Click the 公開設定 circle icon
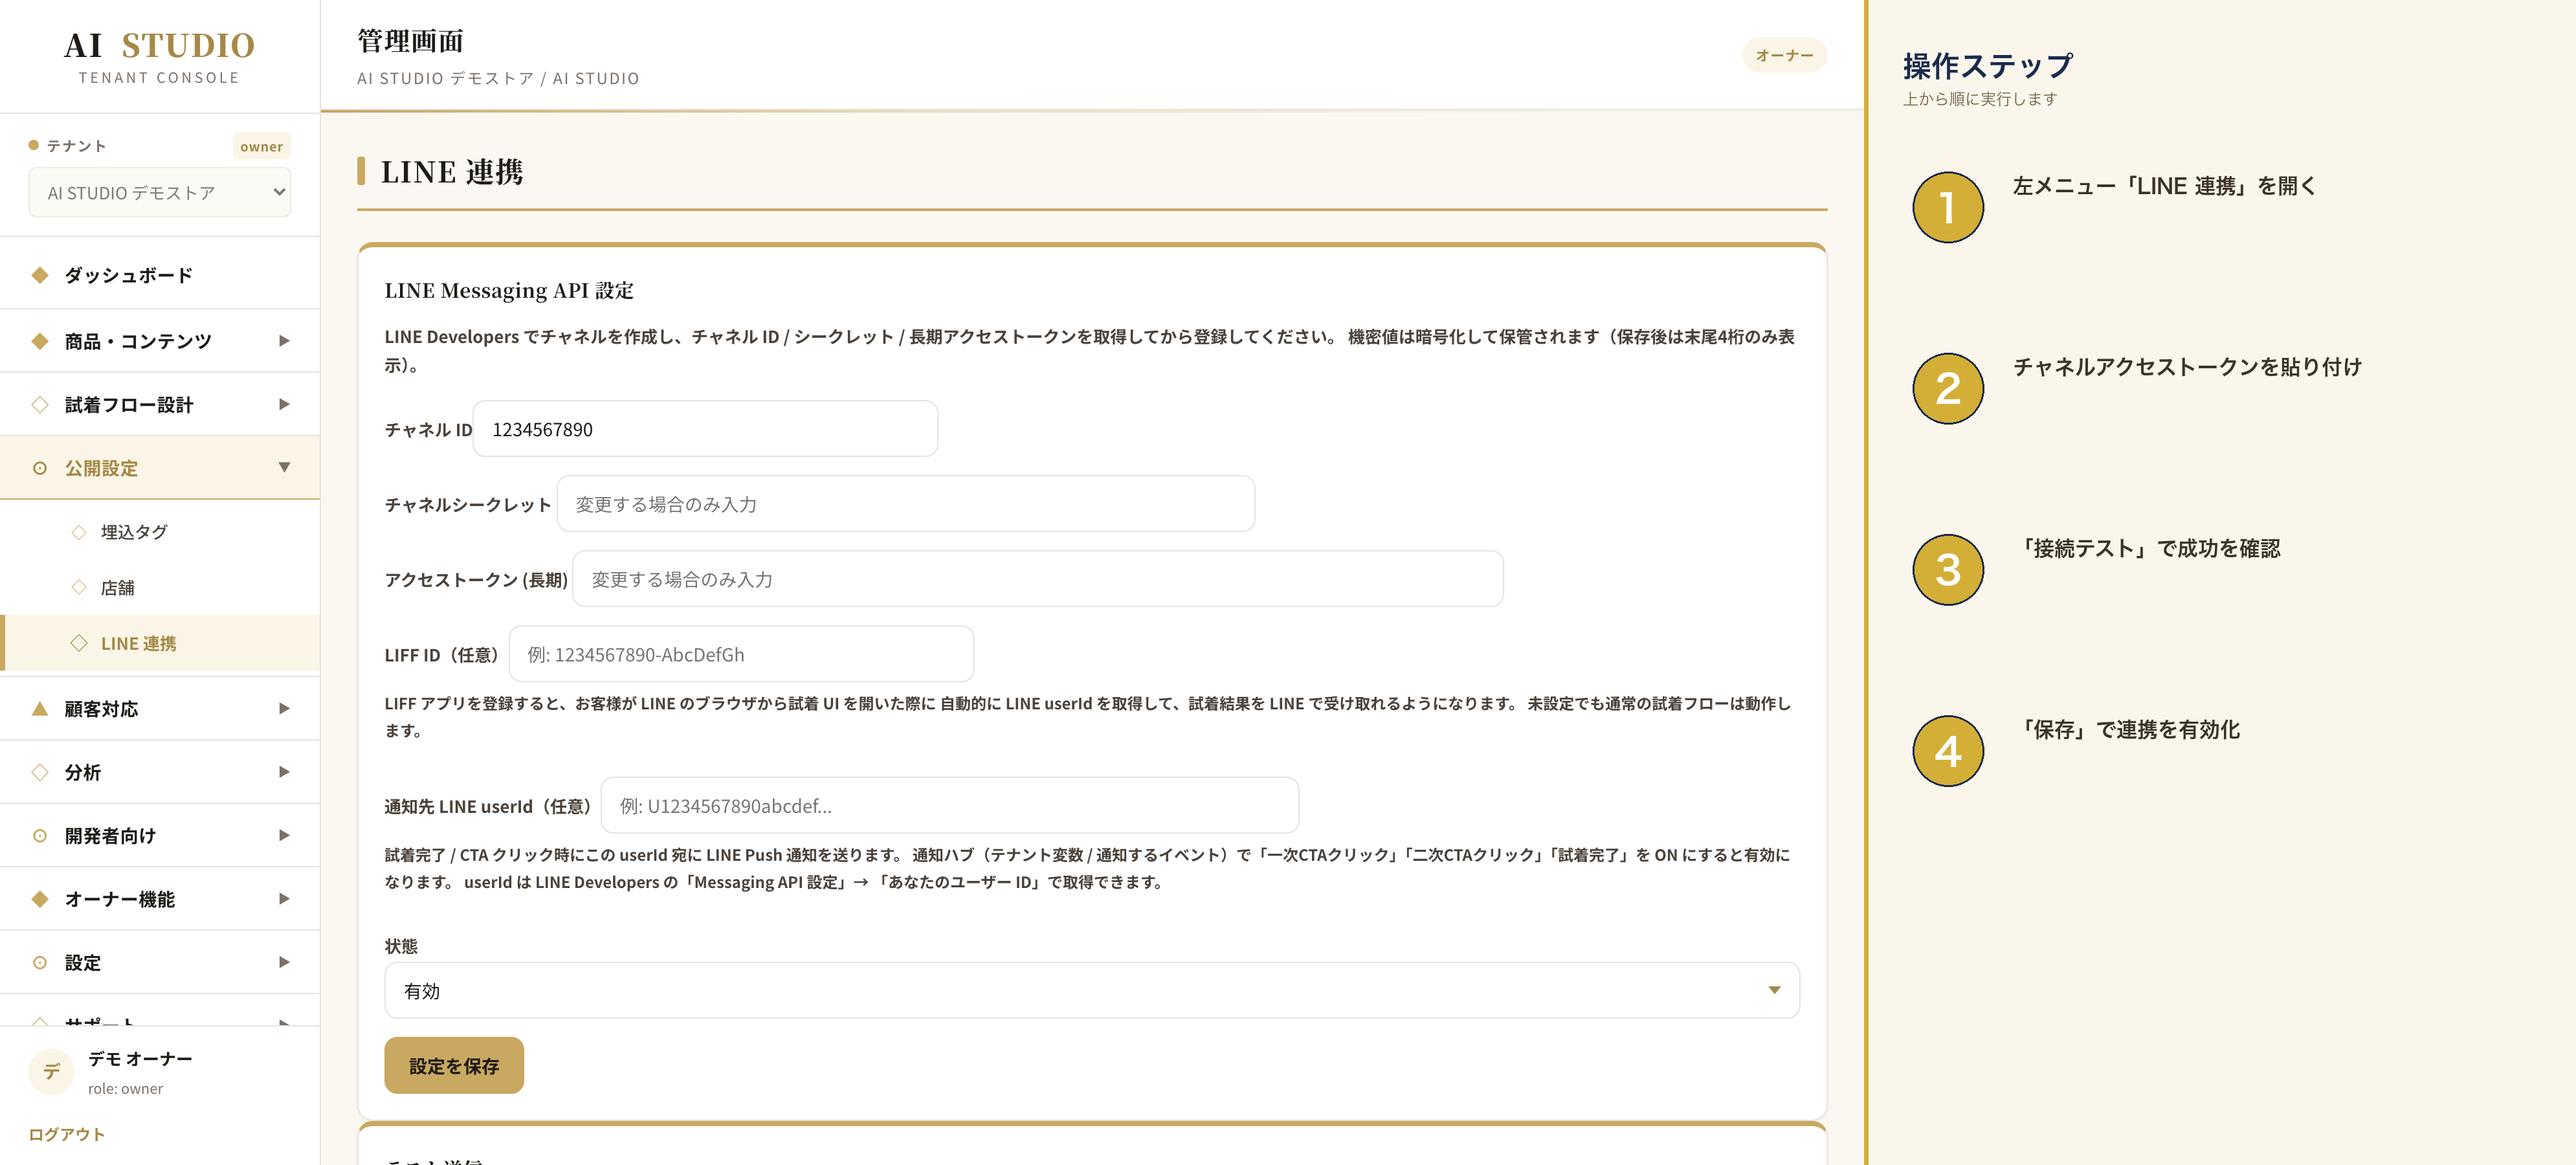Viewport: 2576px width, 1165px height. [x=40, y=468]
